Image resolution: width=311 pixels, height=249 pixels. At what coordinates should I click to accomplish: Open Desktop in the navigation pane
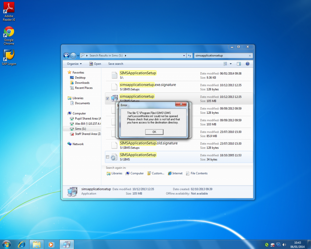(x=78, y=78)
